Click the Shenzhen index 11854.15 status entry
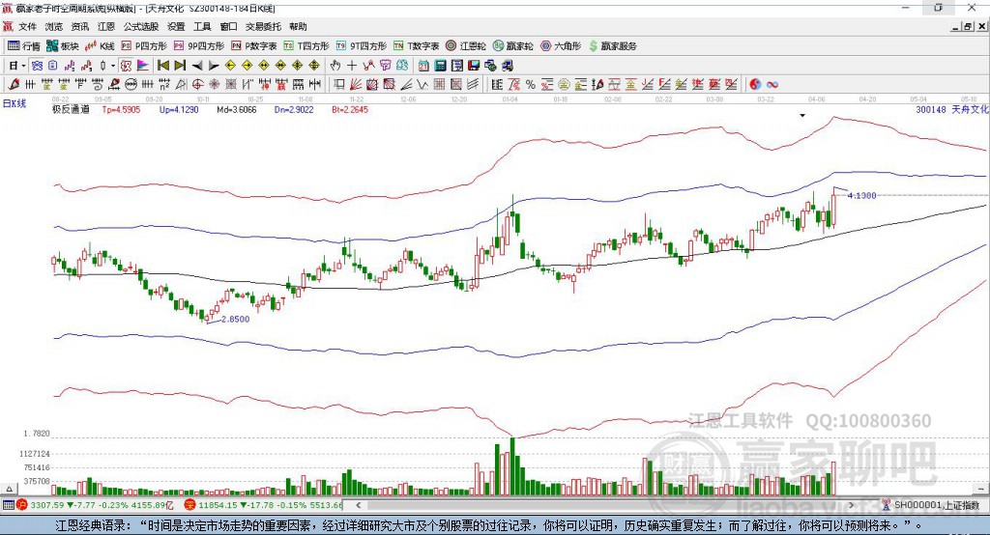The width and height of the screenshot is (990, 535). coord(264,505)
